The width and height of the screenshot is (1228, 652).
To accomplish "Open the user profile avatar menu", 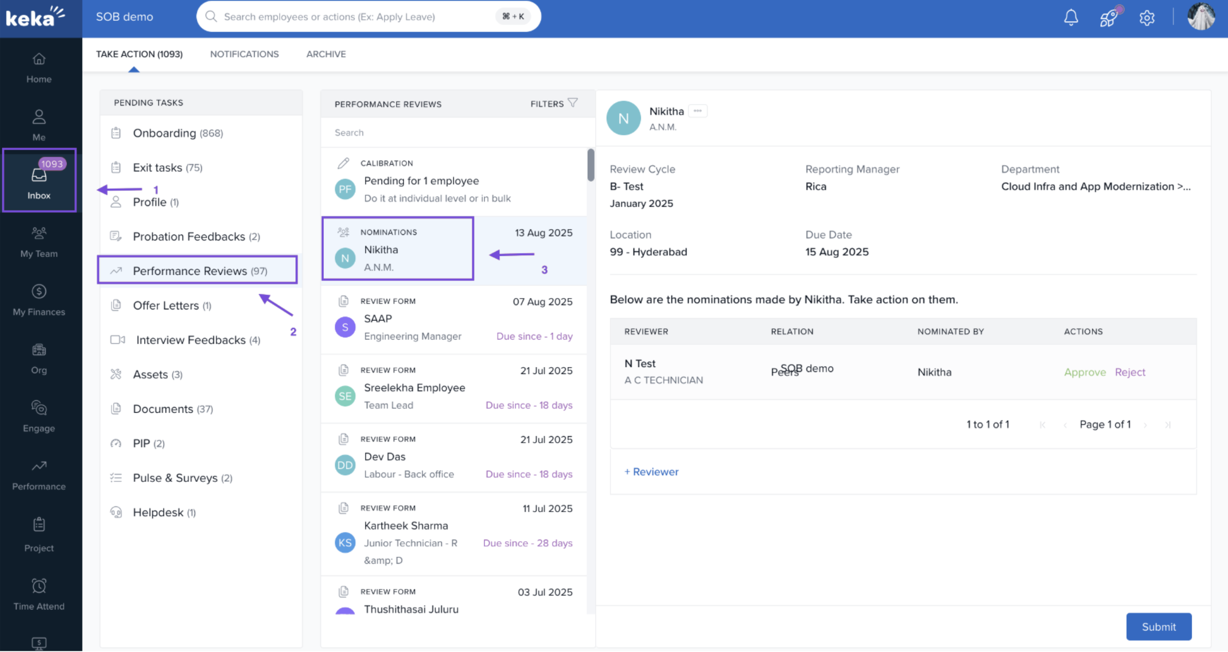I will coord(1201,17).
